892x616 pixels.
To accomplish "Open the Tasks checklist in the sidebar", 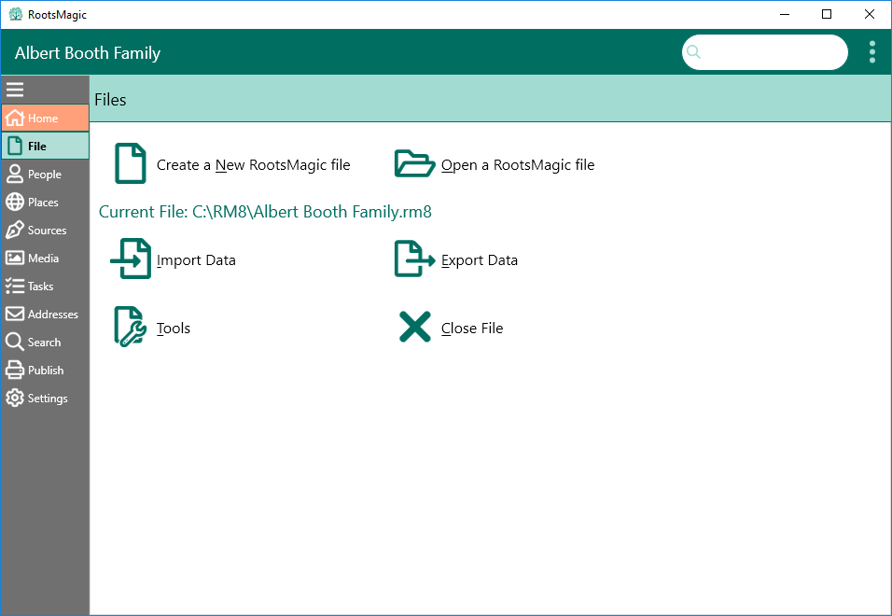I will 45,286.
